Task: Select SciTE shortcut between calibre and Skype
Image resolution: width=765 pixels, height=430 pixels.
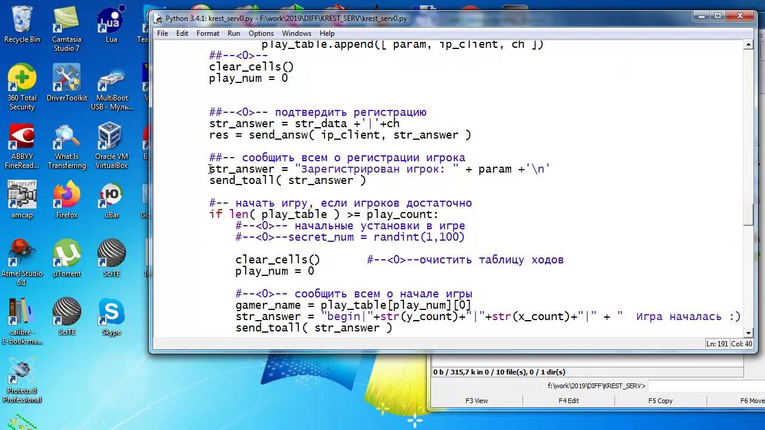Action: 67,317
